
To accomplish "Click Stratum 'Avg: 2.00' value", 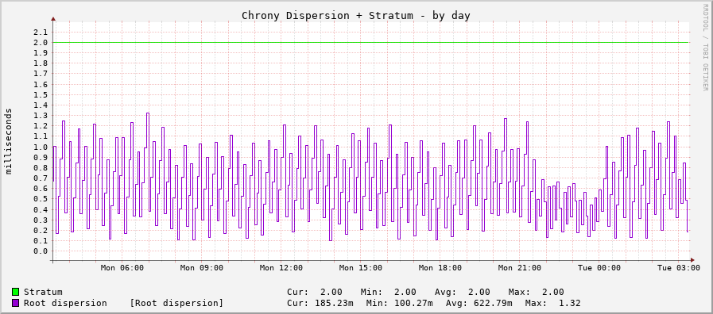I will coord(463,293).
